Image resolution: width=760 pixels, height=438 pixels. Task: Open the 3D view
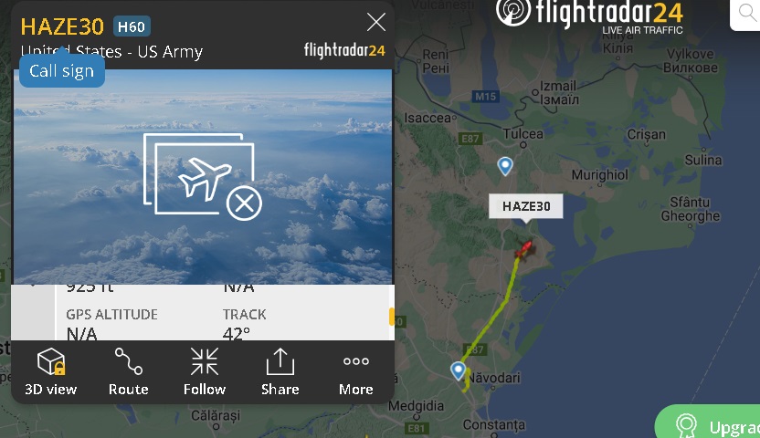(x=51, y=371)
